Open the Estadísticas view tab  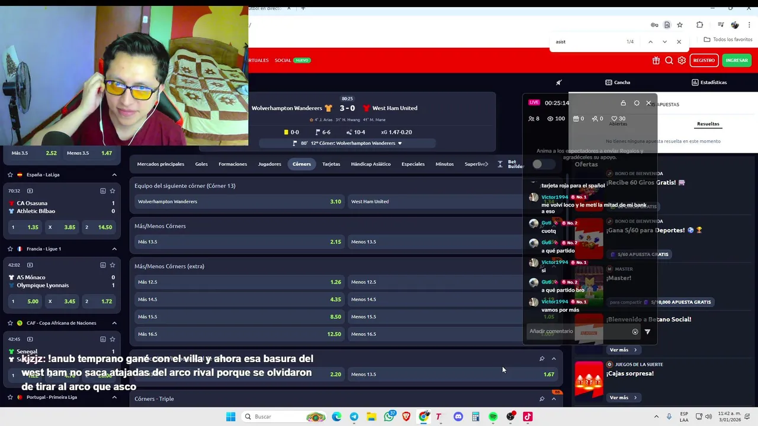click(709, 82)
